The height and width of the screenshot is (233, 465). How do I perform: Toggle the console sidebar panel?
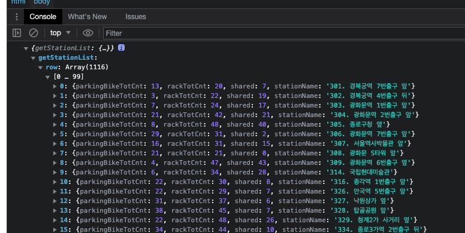pos(17,33)
